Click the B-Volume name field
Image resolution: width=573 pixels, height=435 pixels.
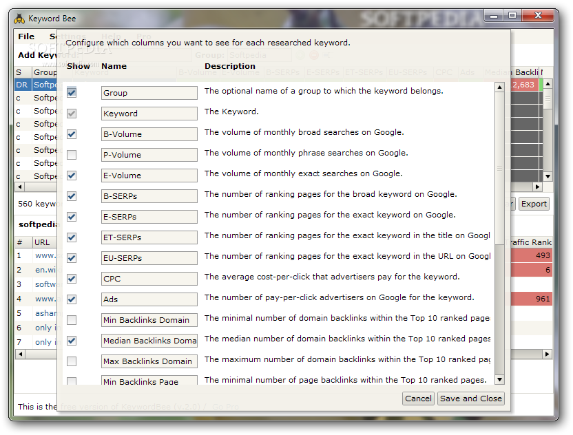coord(149,134)
